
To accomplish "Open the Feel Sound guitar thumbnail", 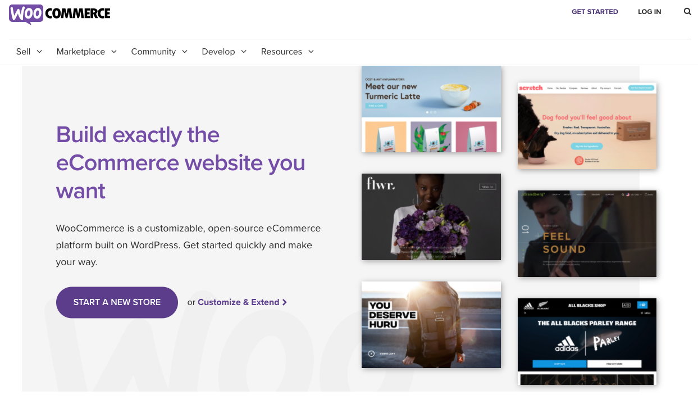I will [x=587, y=234].
